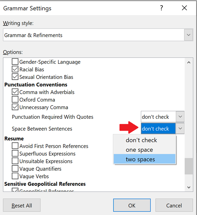Check Avoid First Person References
Viewport: 197px width, 215px height.
tap(15, 146)
